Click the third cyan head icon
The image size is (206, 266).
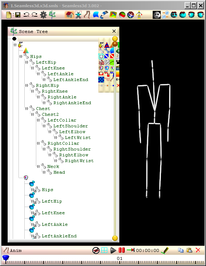(191, 15)
